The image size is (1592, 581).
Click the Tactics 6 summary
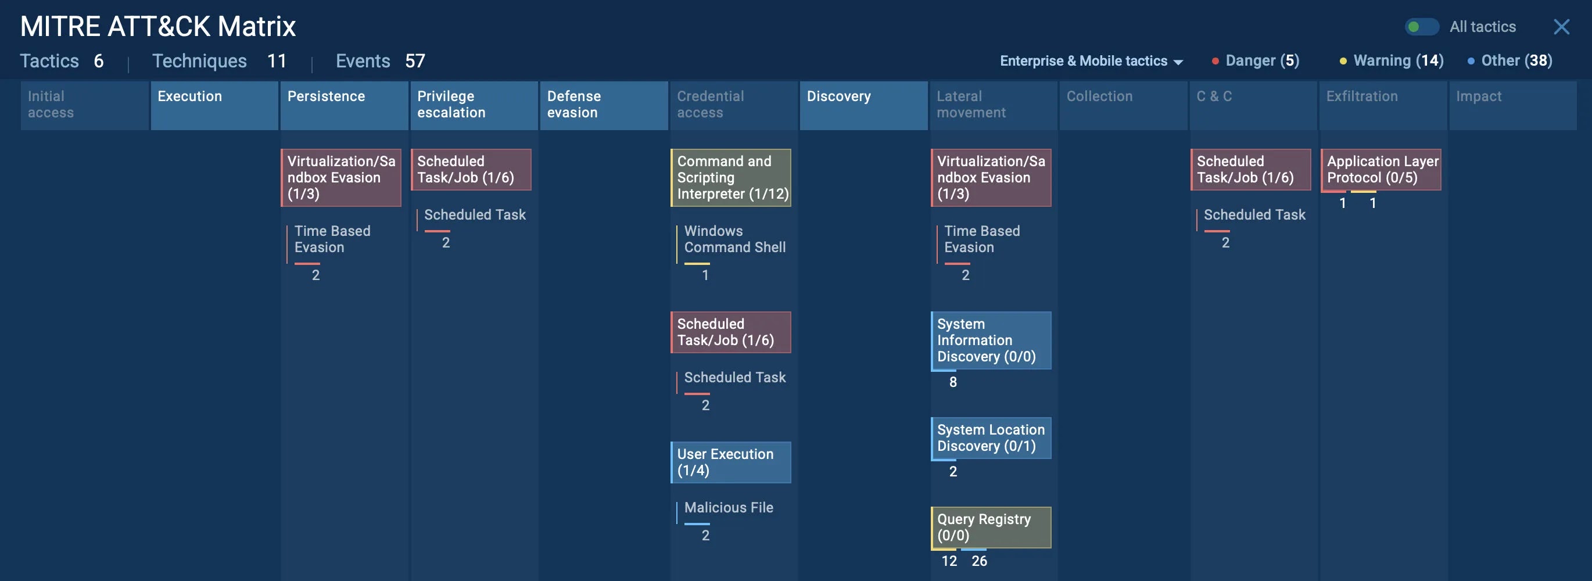tap(62, 60)
